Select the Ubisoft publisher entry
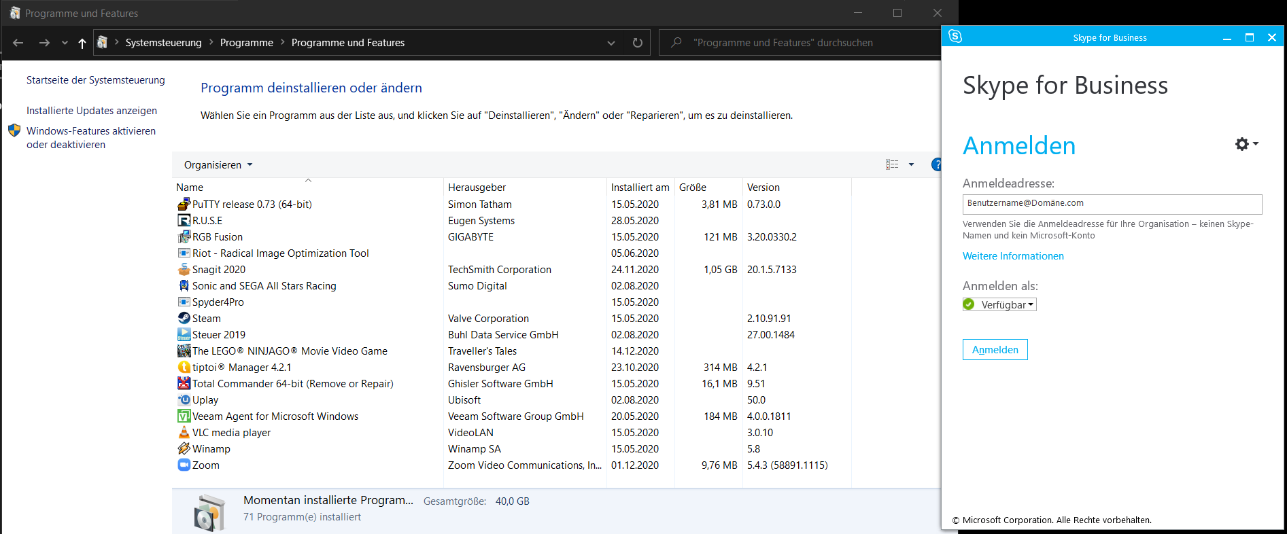 tap(464, 400)
